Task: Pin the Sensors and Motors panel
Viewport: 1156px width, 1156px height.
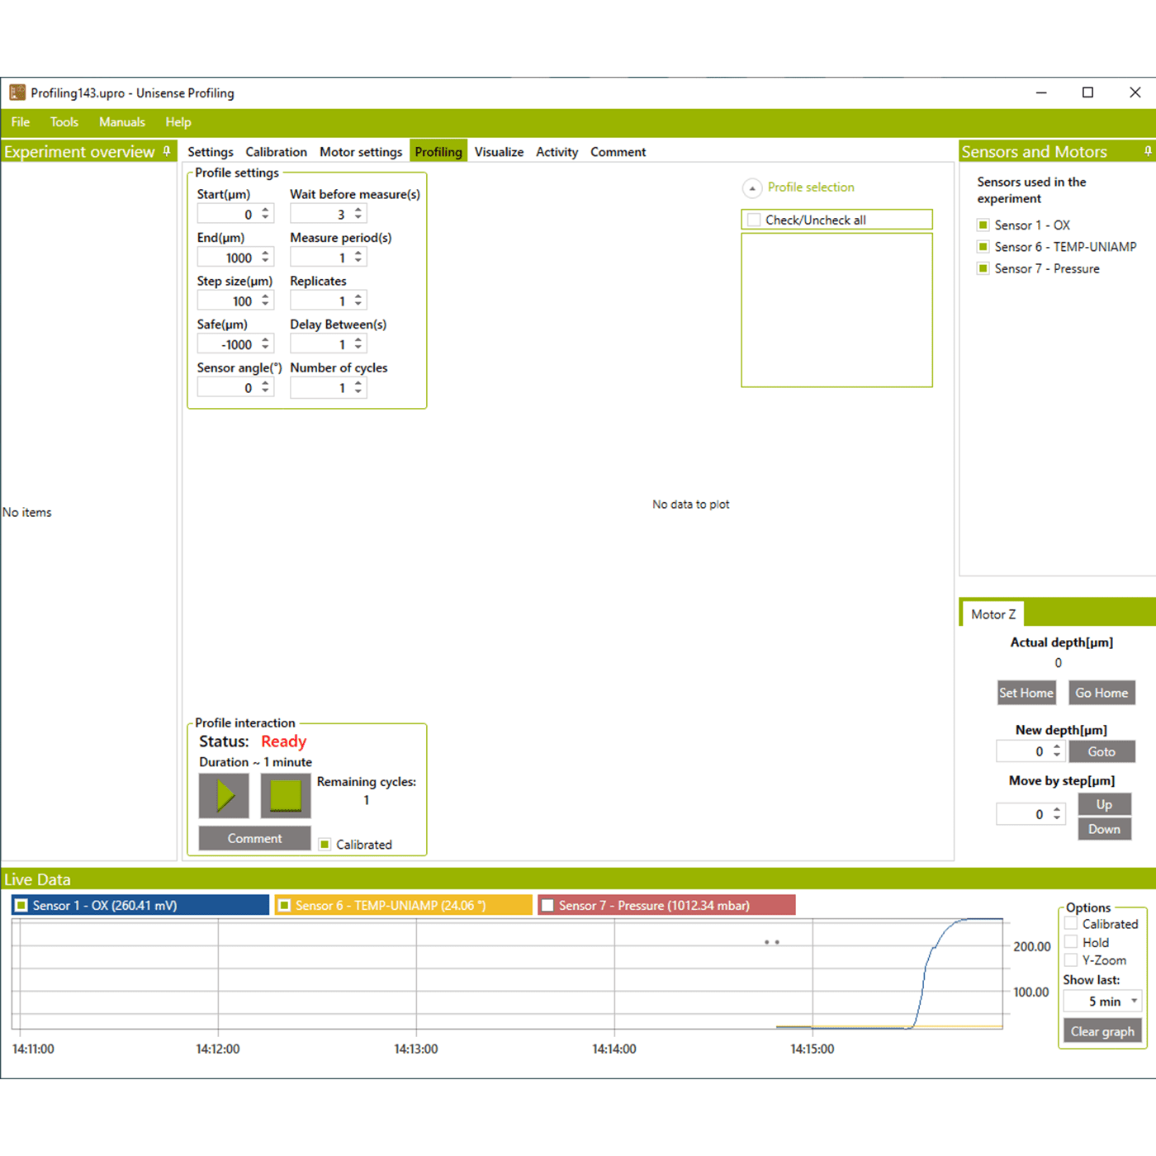Action: [1148, 151]
